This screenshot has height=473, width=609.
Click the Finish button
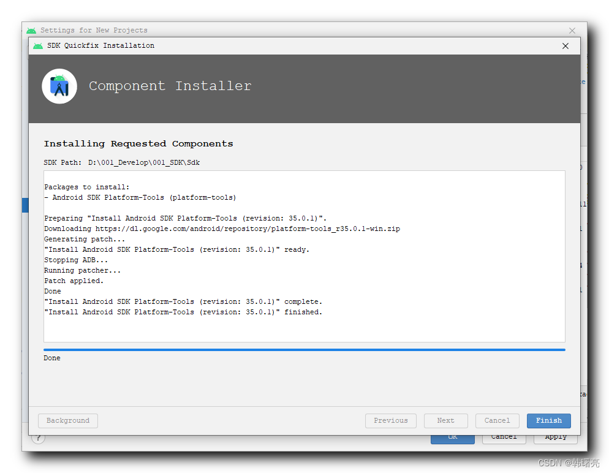[548, 420]
